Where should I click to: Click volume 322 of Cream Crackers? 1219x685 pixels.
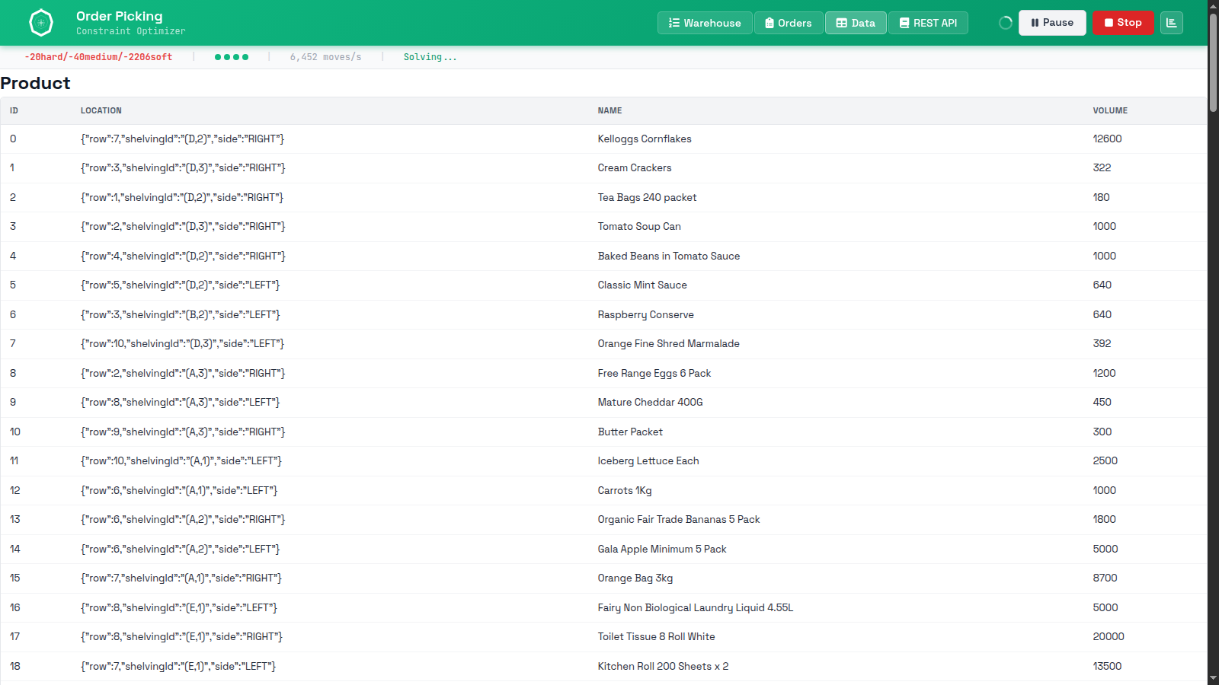[1102, 167]
